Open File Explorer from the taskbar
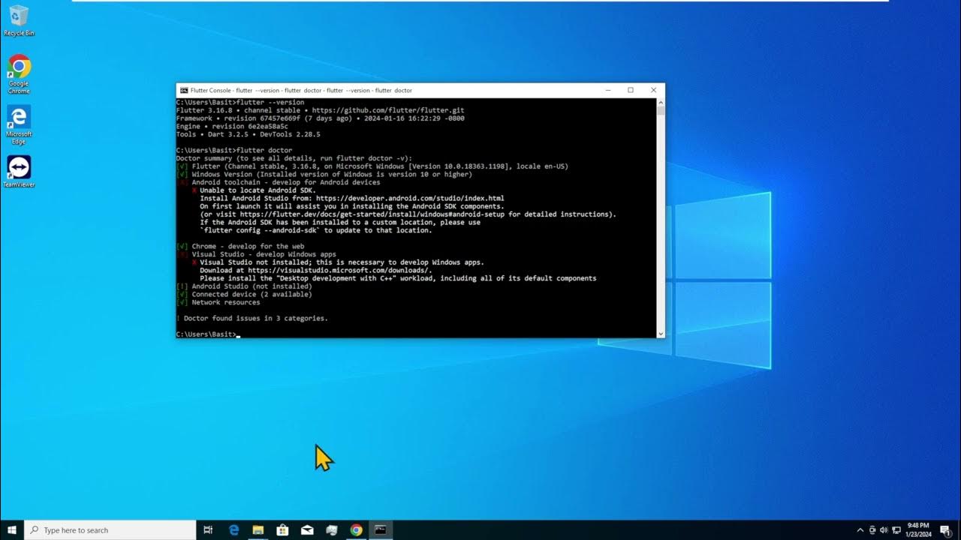The height and width of the screenshot is (540, 961). click(x=258, y=530)
